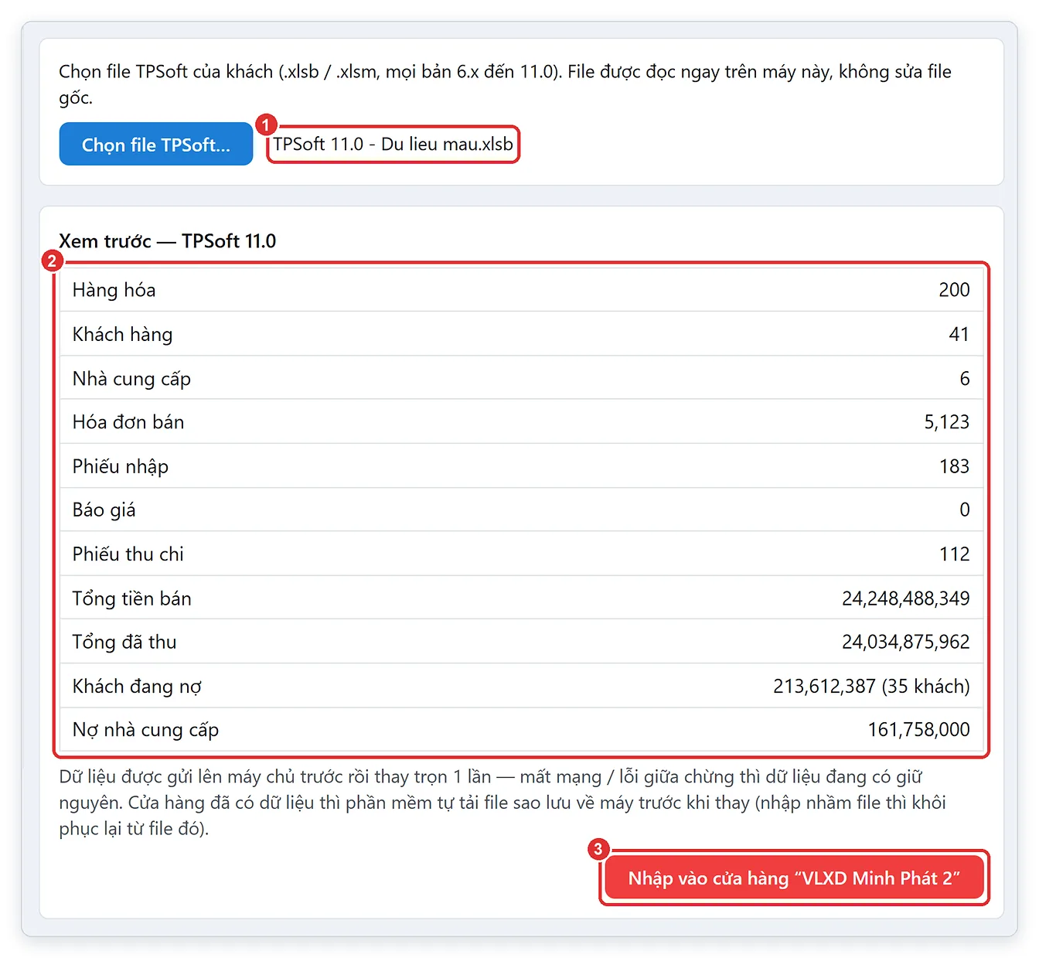
Task: Click the value '213,612,387 (35 khách)'
Action: pyautogui.click(x=871, y=686)
